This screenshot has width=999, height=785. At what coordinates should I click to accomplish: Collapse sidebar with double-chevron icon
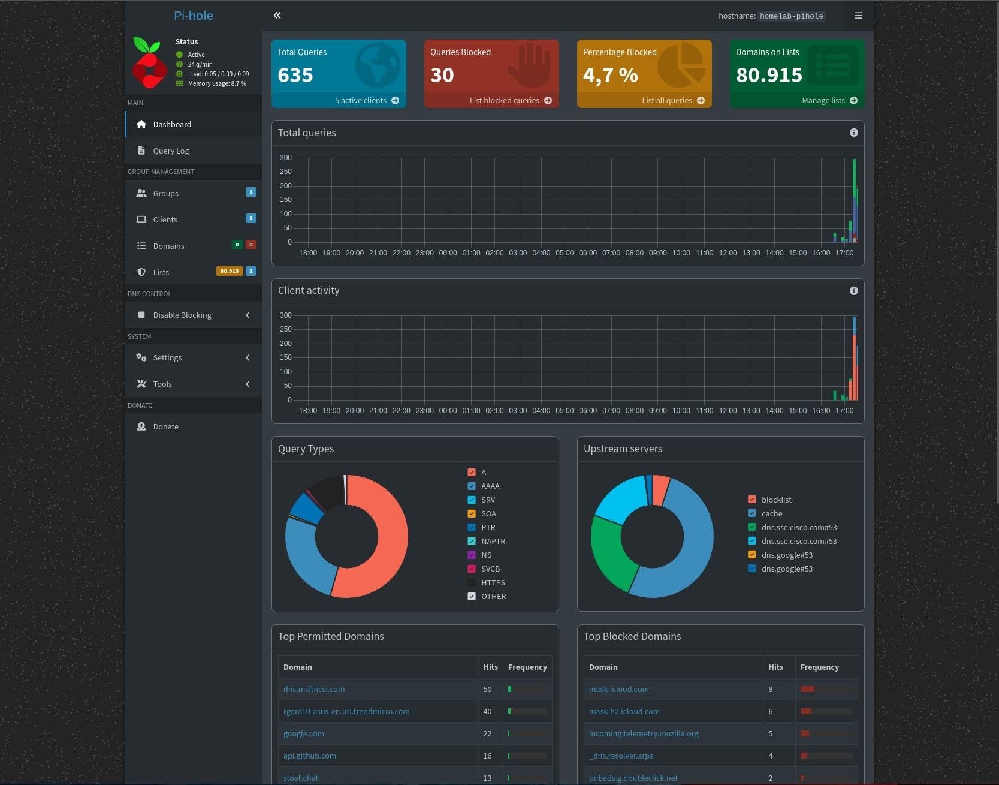coord(277,16)
